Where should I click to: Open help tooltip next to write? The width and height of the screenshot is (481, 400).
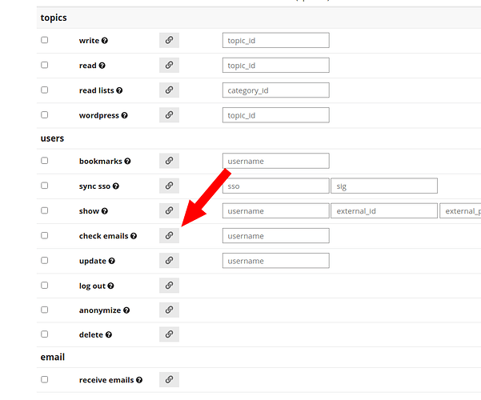click(105, 41)
